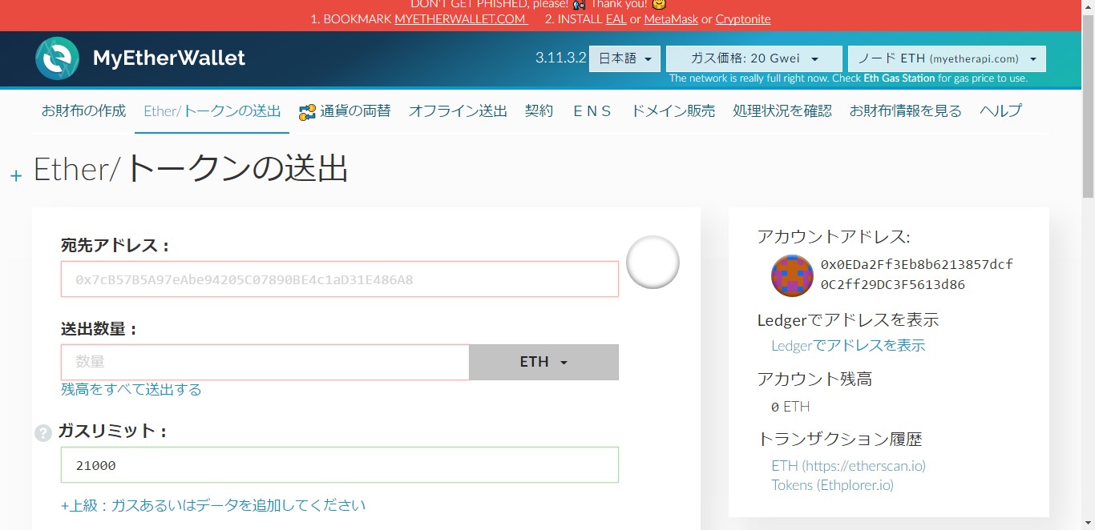Click the 宛先アドレス input field
Viewport: 1095px width, 530px height.
[x=340, y=279]
